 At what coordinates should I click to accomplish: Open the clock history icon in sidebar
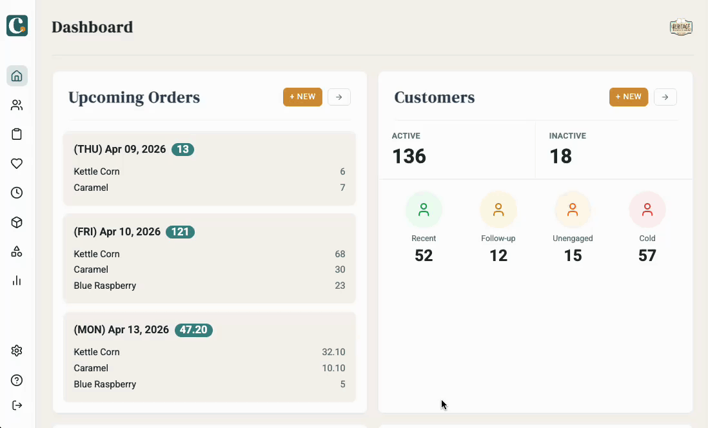(x=17, y=193)
